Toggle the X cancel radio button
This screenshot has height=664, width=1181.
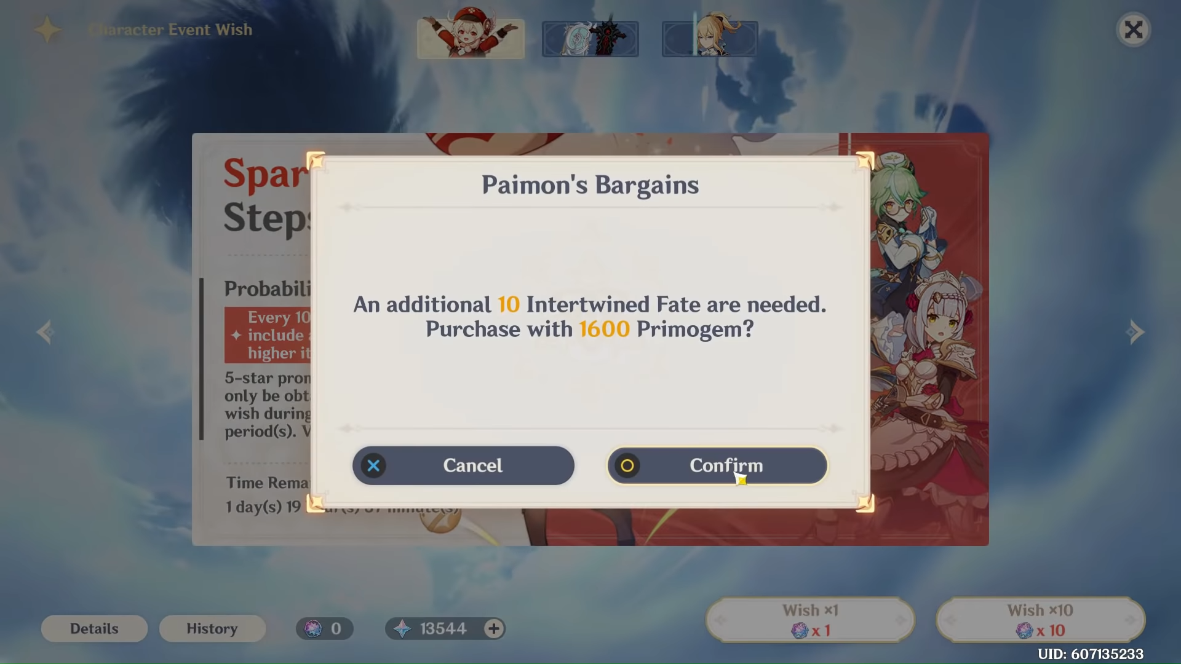point(373,465)
